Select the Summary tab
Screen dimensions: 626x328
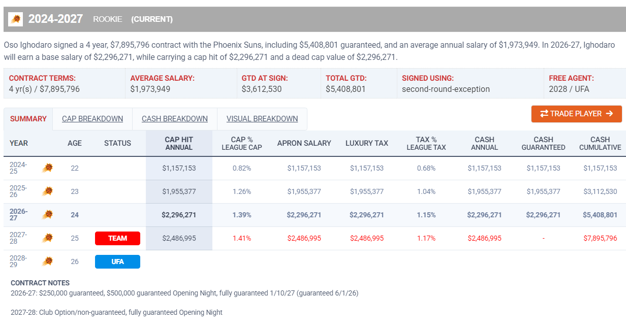(28, 119)
